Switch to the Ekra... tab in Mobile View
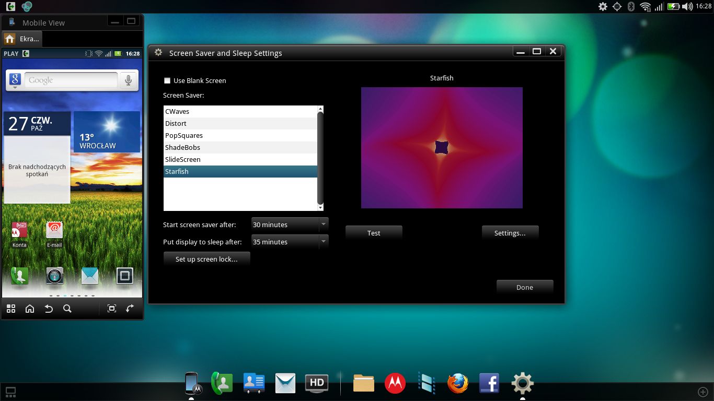This screenshot has width=714, height=401. (x=22, y=39)
